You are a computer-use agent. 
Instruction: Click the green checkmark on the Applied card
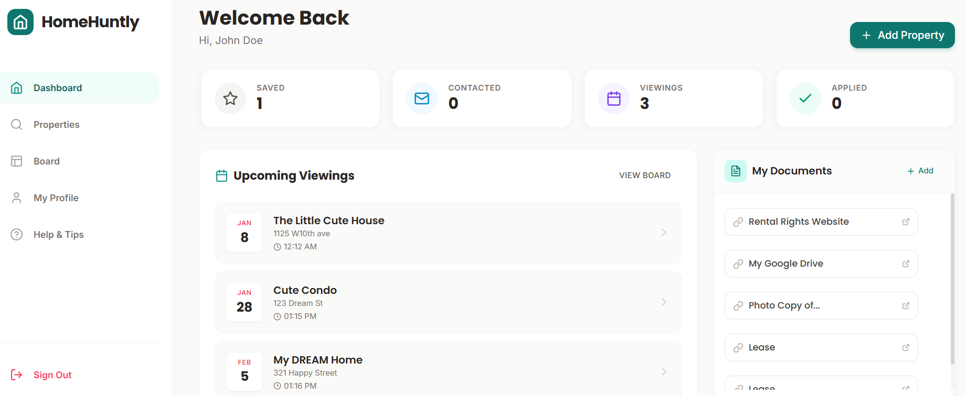pos(805,98)
